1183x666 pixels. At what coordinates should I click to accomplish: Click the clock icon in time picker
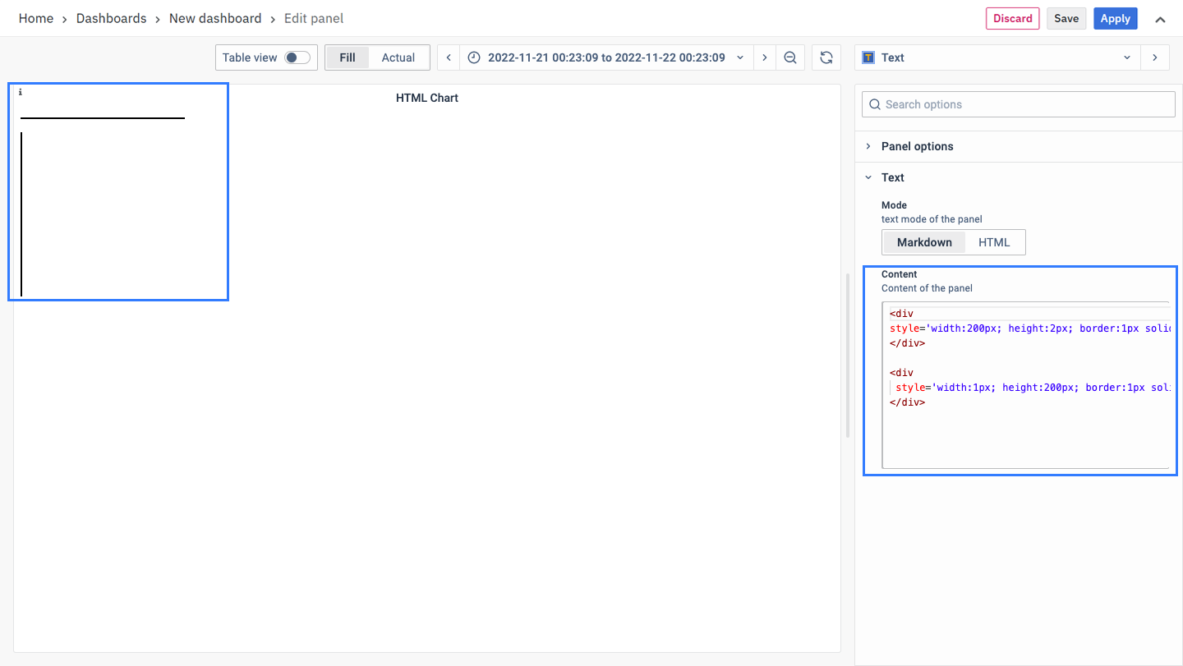click(x=474, y=57)
